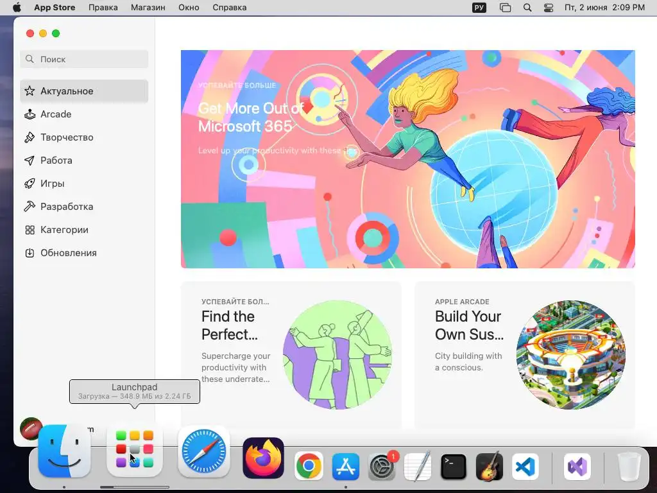The image size is (657, 493).
Task: Click the green dancers circular artwork
Action: (x=337, y=354)
